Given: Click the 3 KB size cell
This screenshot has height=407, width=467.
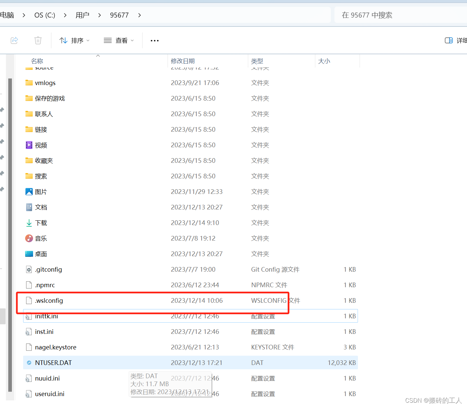Looking at the screenshot, I should click(350, 347).
